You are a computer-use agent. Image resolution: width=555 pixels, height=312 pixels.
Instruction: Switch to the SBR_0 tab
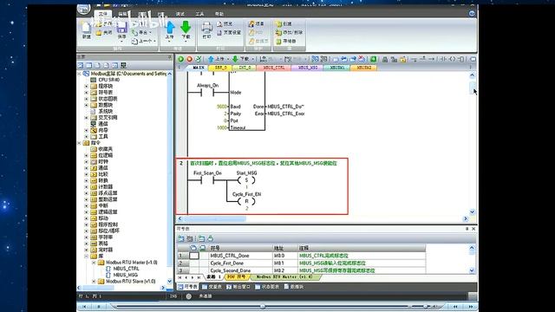[220, 68]
